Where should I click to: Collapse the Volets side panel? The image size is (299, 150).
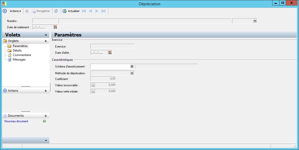46,35
